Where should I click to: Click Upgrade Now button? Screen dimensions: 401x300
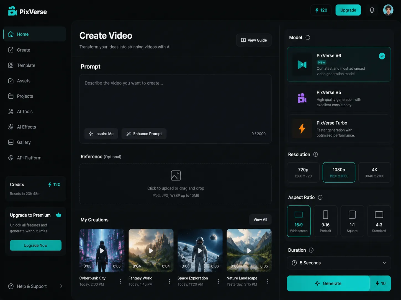pos(36,245)
